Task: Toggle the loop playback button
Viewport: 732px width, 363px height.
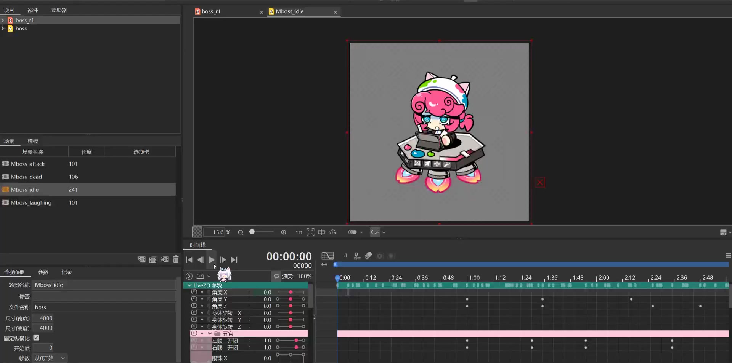Action: (x=276, y=276)
